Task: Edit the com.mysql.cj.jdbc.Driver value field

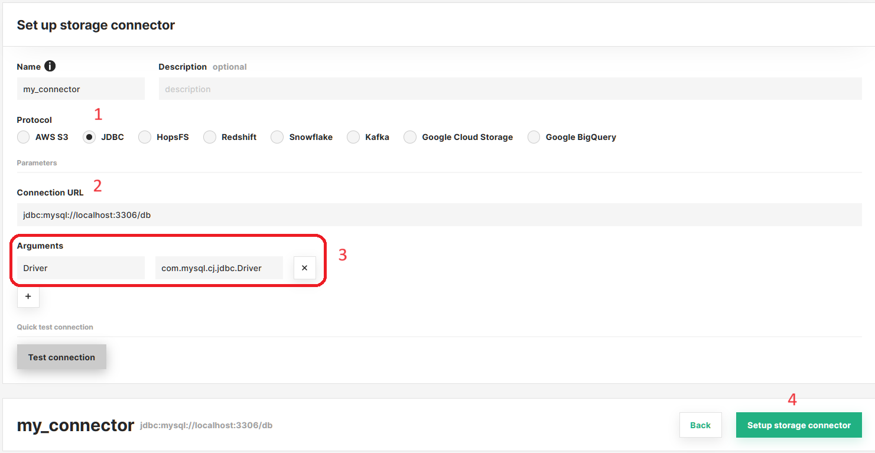Action: [x=219, y=268]
